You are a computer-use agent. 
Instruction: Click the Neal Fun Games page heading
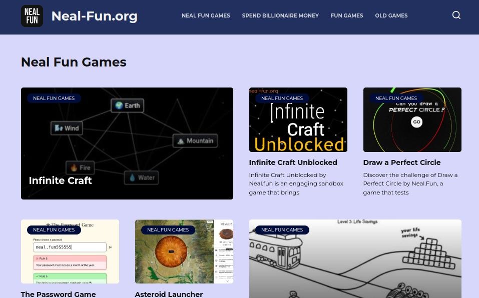(x=74, y=62)
